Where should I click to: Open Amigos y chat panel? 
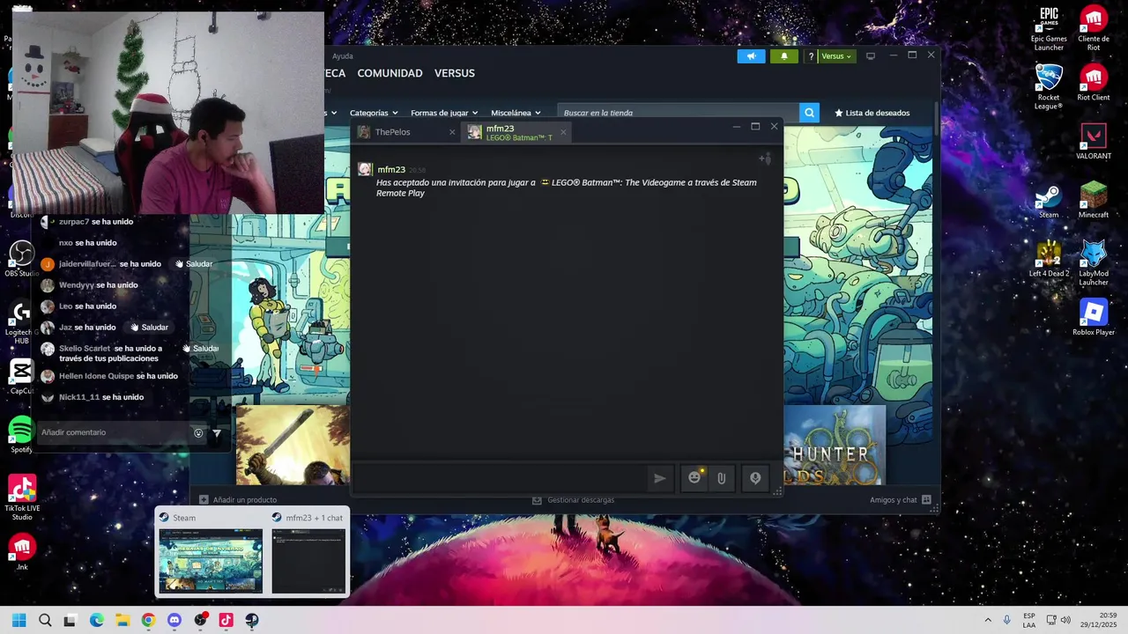900,500
